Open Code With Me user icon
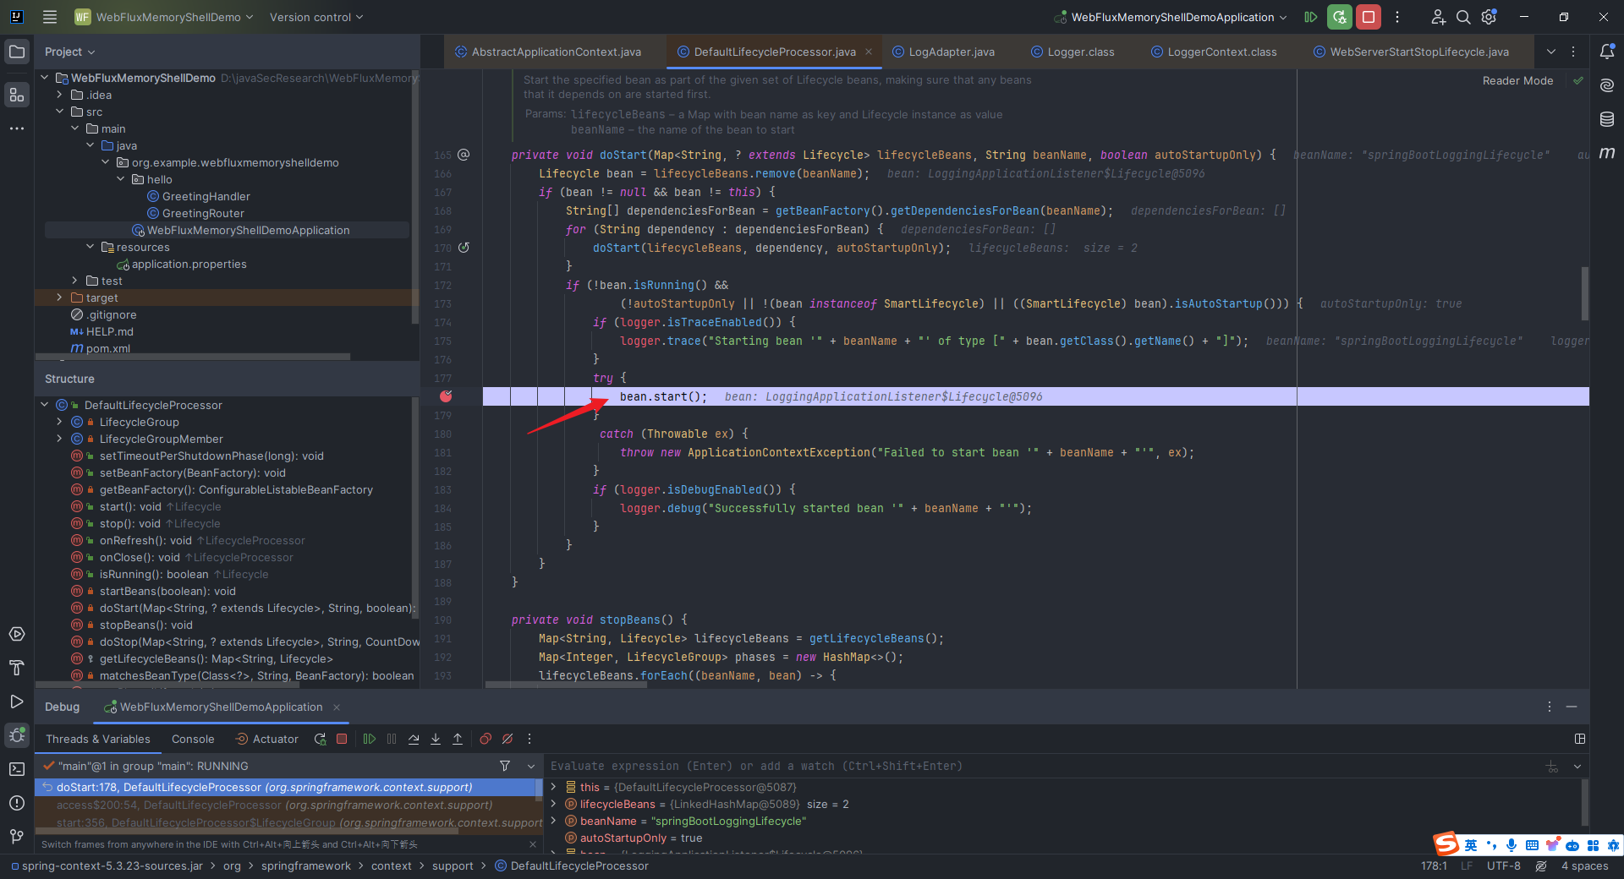Viewport: 1624px width, 879px height. [1438, 17]
